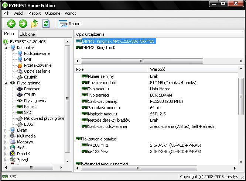The height and width of the screenshot is (181, 246).
Task: Select the Płyta główna child tree item
Action: point(35,101)
